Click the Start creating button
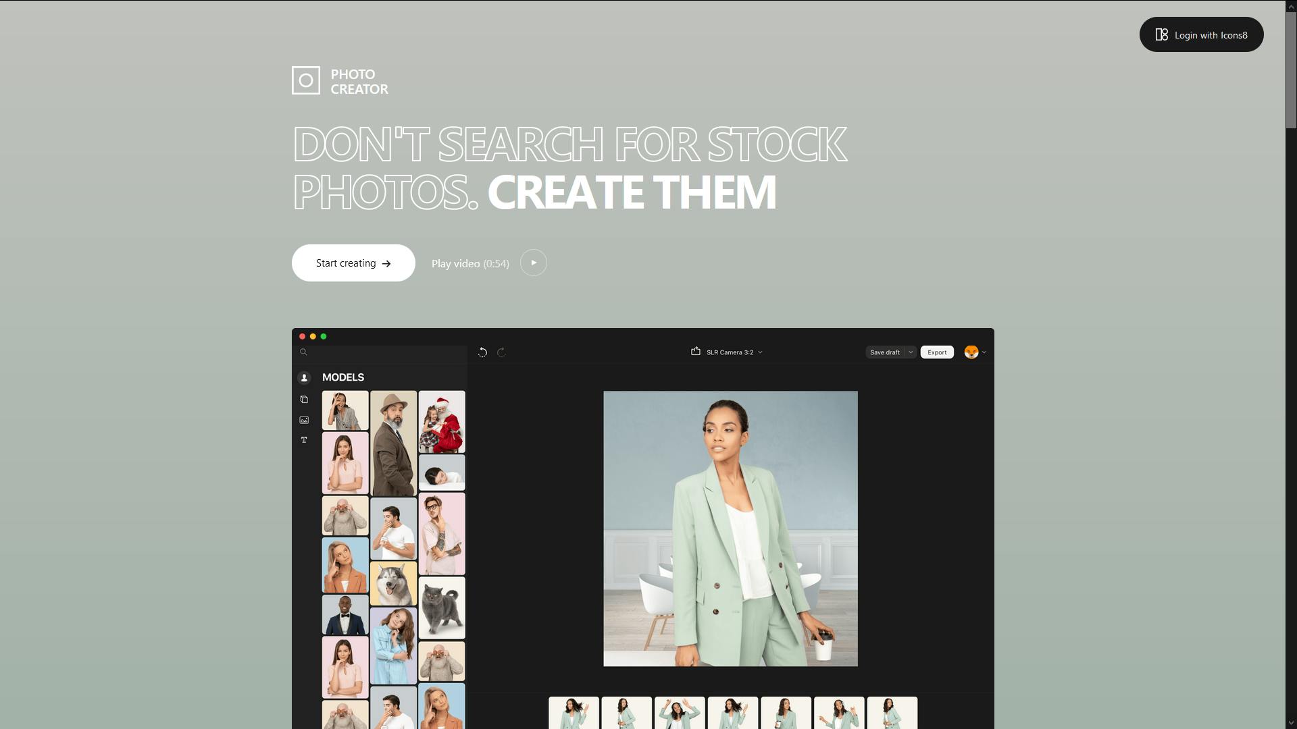 (x=353, y=263)
